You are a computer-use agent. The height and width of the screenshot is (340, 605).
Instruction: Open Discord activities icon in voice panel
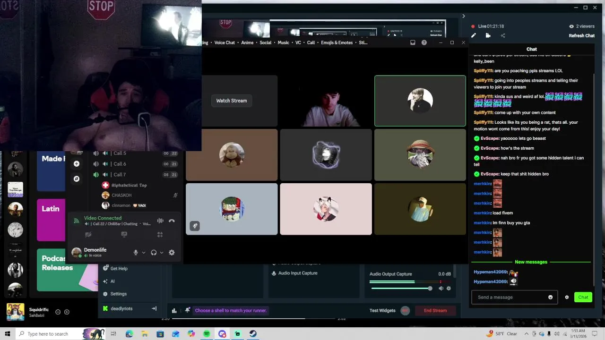click(160, 234)
